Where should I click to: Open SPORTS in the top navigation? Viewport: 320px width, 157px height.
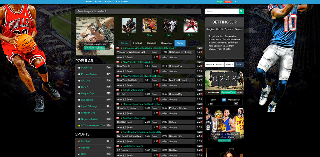tap(108, 2)
